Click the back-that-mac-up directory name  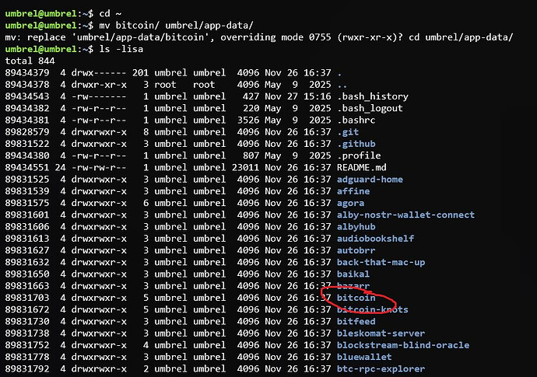tap(381, 262)
